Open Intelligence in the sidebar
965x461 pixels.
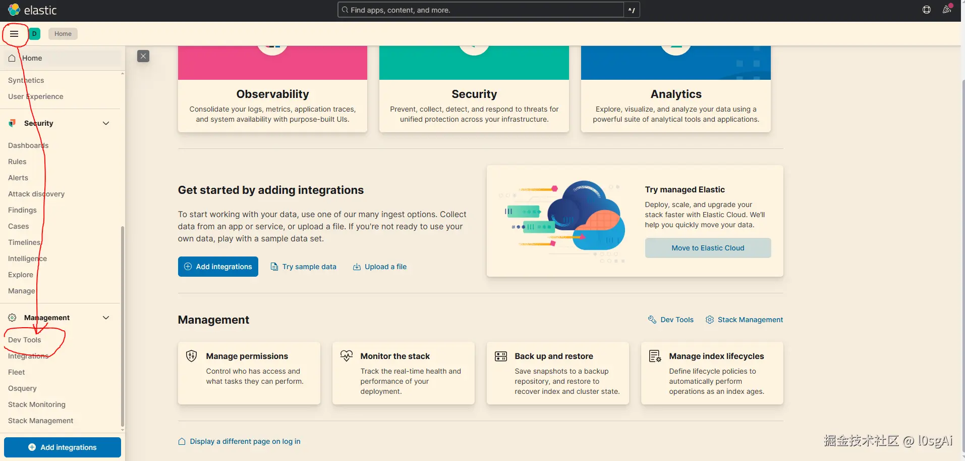tap(27, 259)
